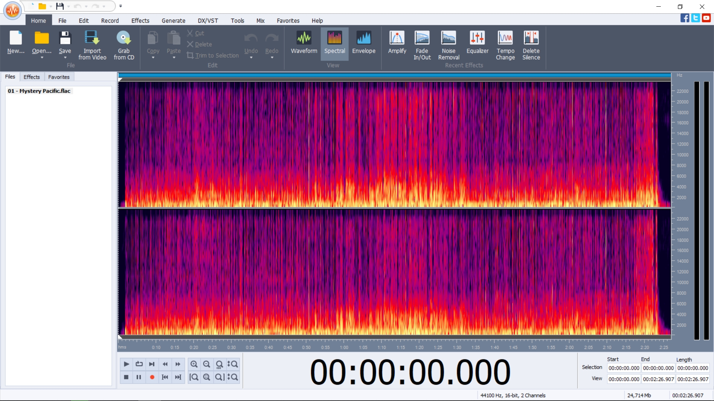Expand the Save button dropdown arrow

point(65,58)
